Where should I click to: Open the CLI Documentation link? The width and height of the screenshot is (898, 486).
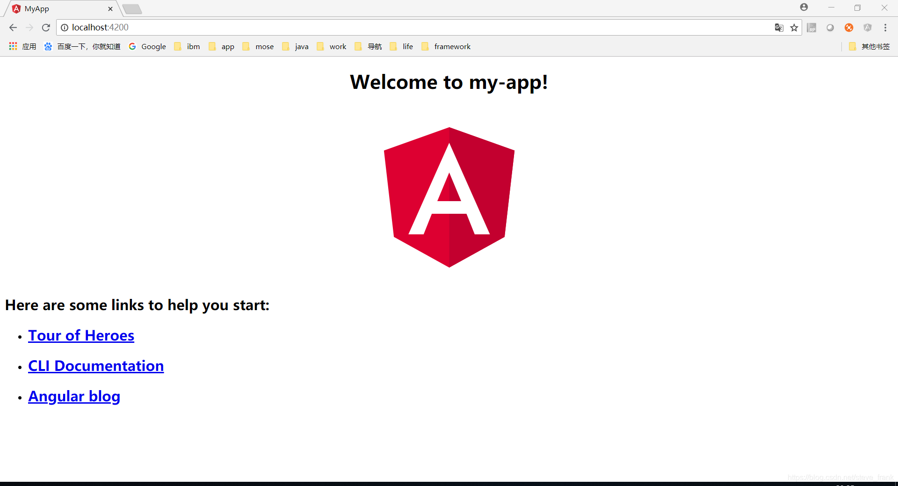click(x=96, y=366)
